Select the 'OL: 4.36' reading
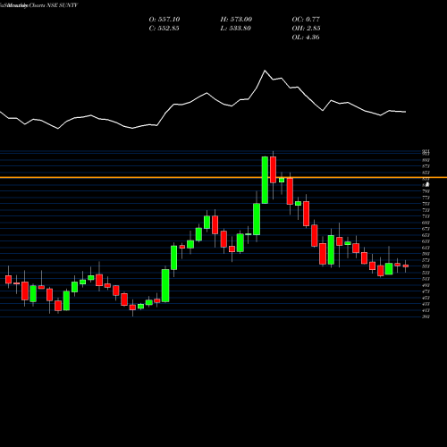Image resolution: width=447 pixels, height=447 pixels. tap(306, 38)
